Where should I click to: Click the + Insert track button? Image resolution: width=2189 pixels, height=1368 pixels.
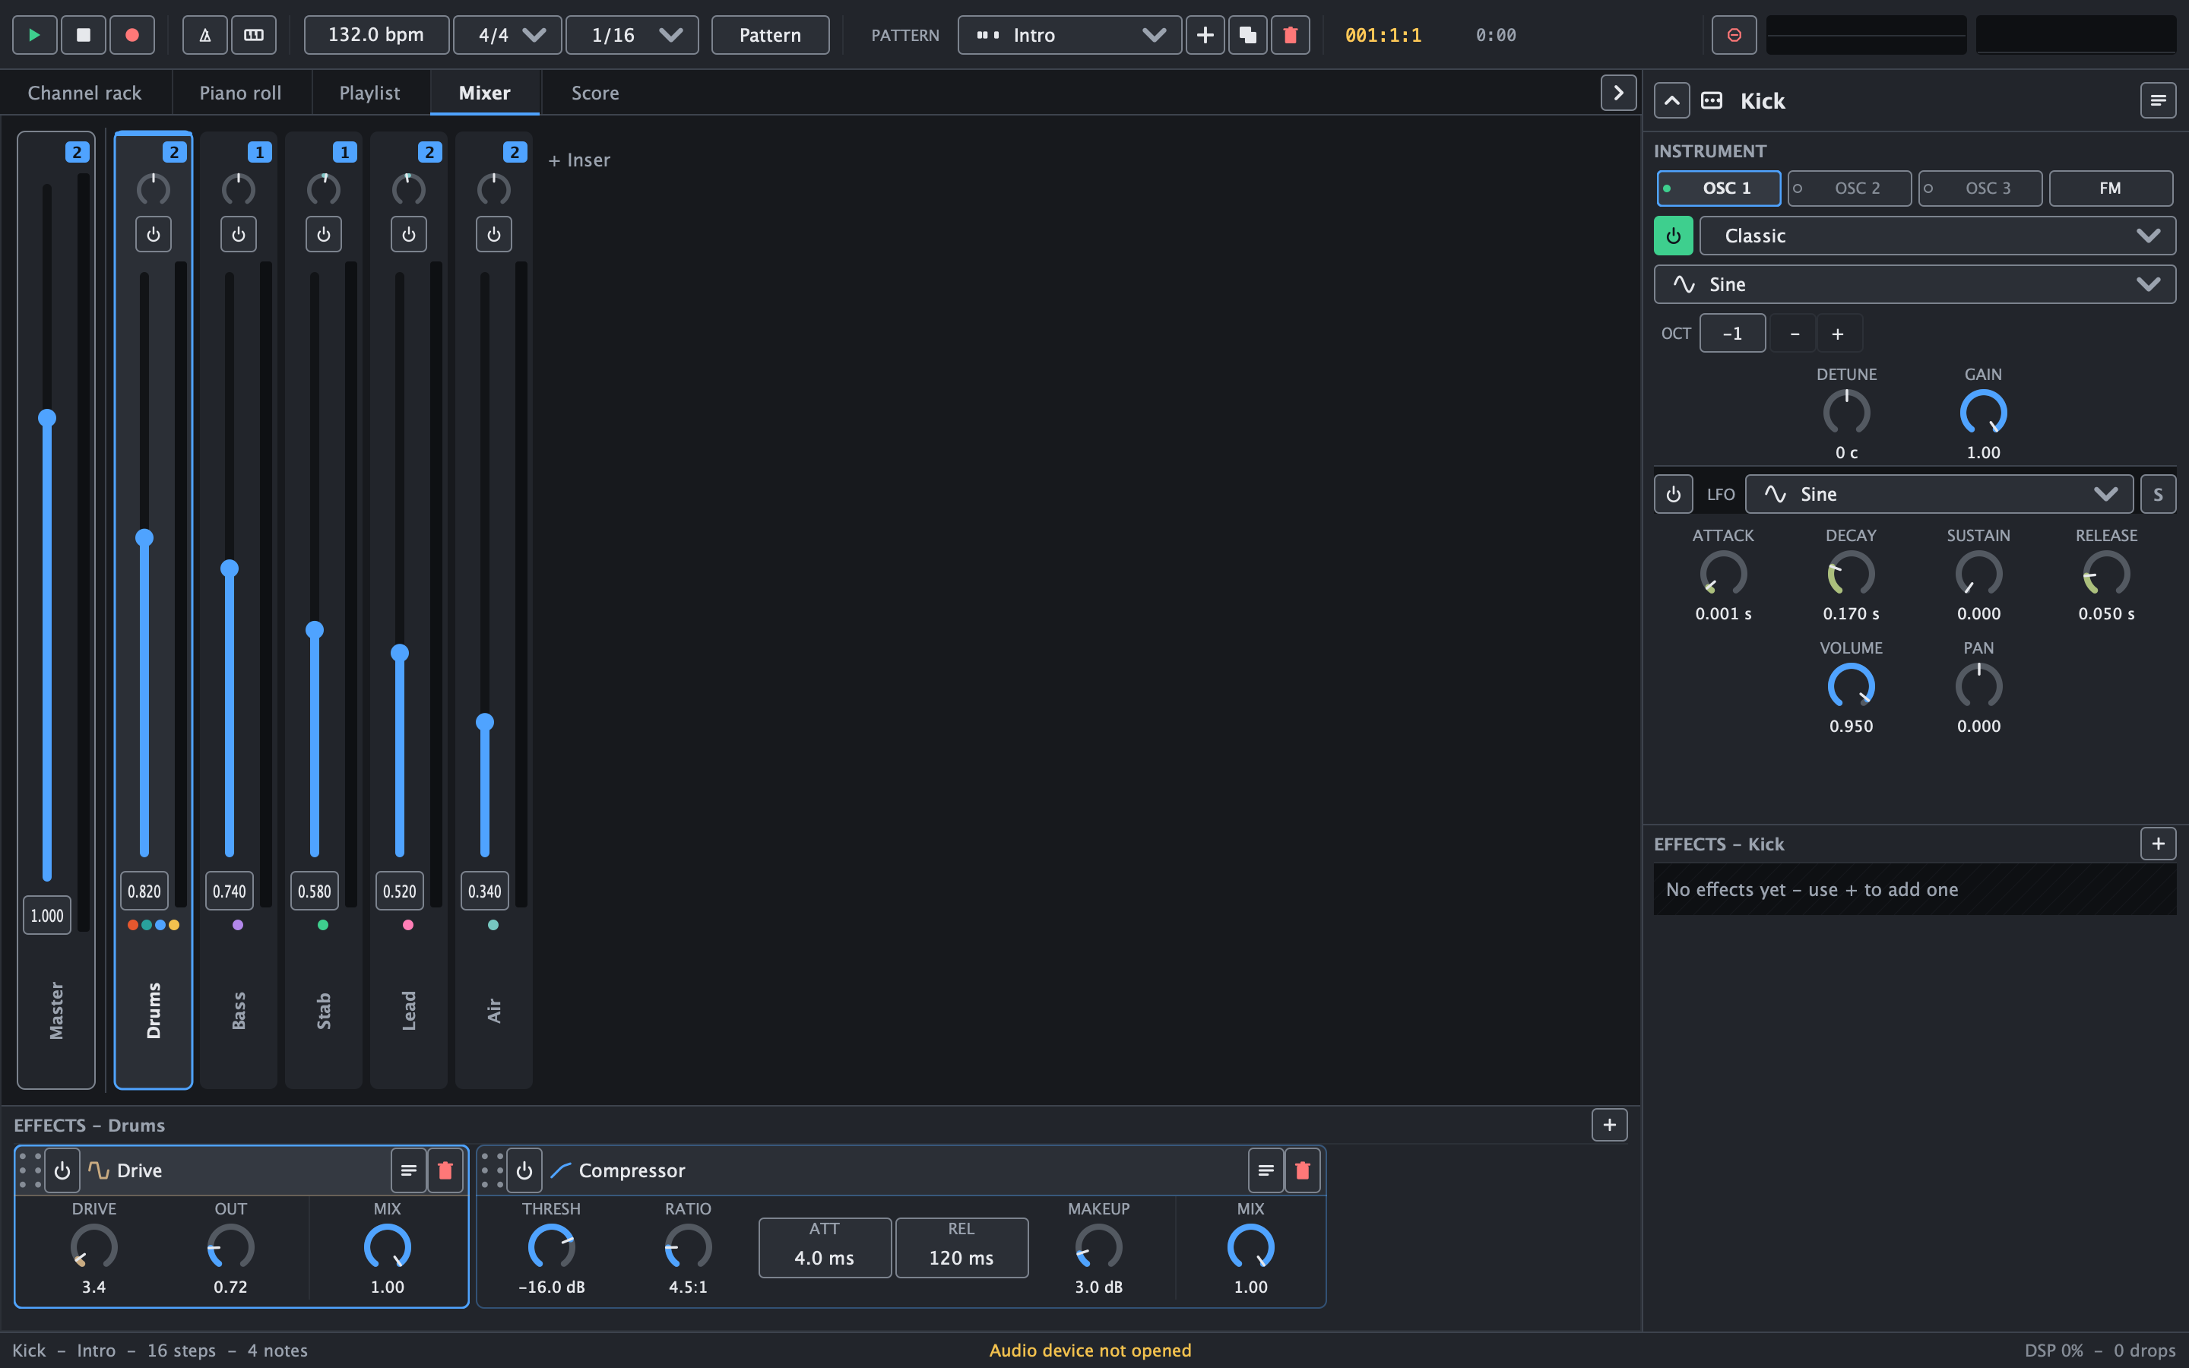[x=579, y=160]
